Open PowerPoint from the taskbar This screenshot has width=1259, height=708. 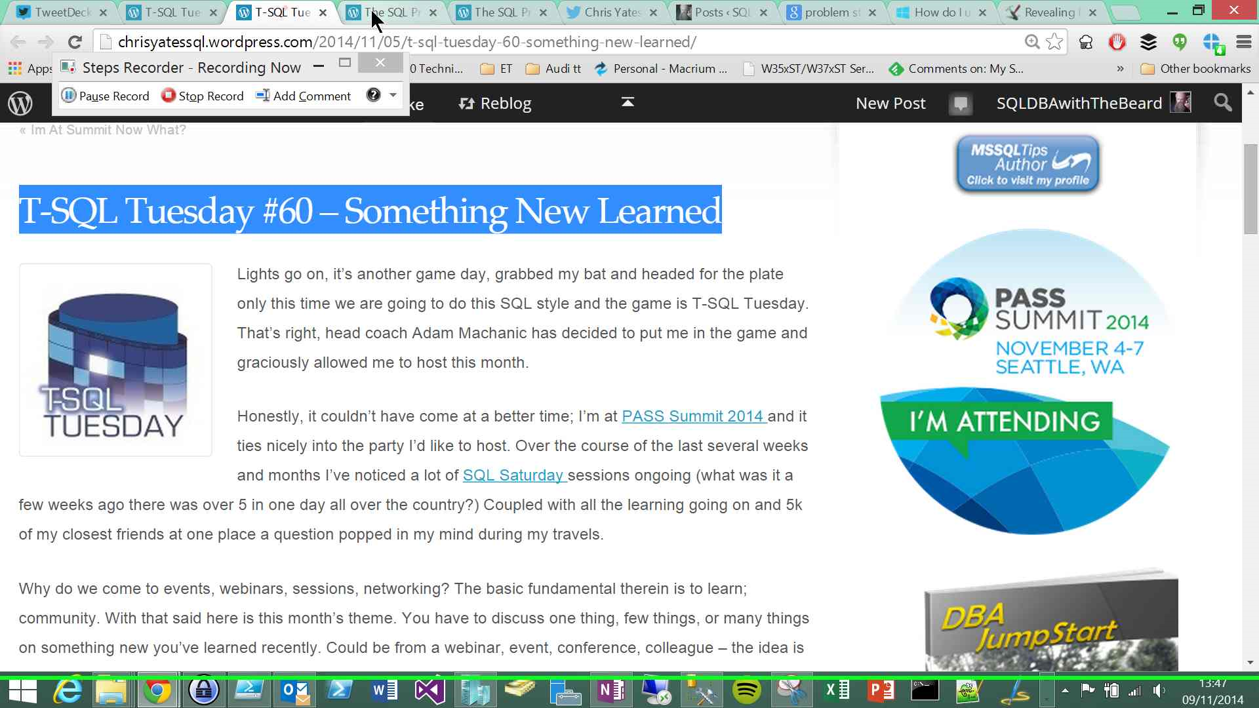[x=881, y=690]
